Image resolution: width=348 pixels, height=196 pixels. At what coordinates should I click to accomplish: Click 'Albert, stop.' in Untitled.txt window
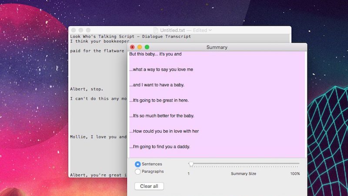[87, 89]
